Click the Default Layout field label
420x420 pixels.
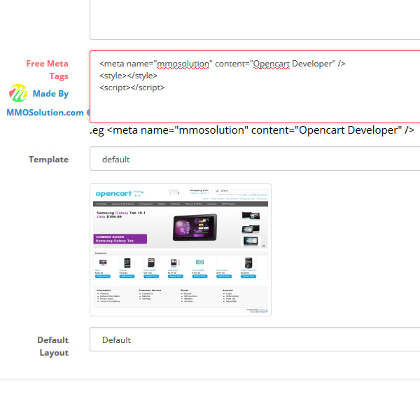(52, 346)
